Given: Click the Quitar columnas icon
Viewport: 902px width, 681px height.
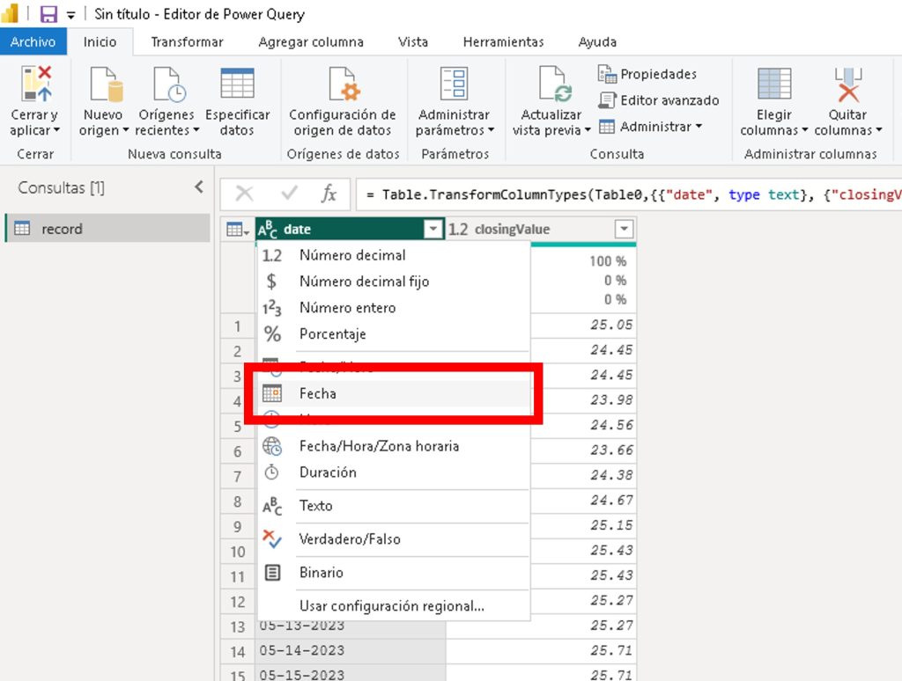Looking at the screenshot, I should [847, 84].
